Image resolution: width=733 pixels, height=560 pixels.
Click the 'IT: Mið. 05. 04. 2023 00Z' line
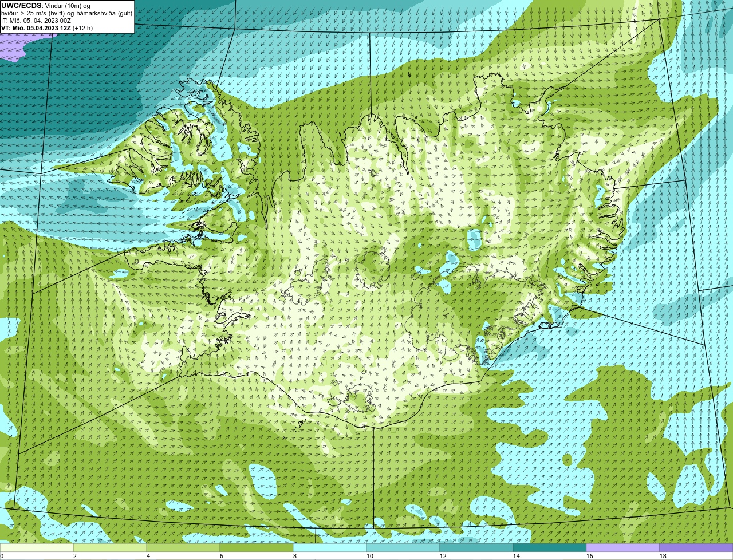coord(36,20)
